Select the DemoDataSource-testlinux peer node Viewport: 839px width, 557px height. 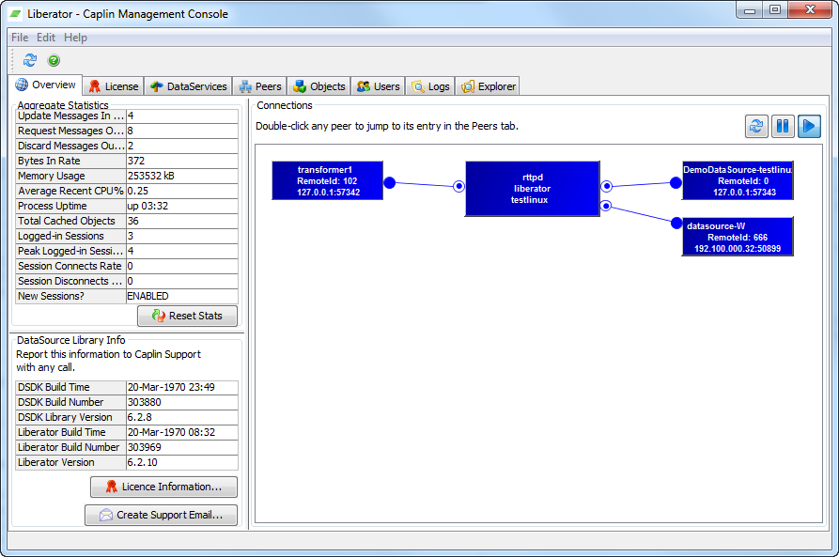738,181
